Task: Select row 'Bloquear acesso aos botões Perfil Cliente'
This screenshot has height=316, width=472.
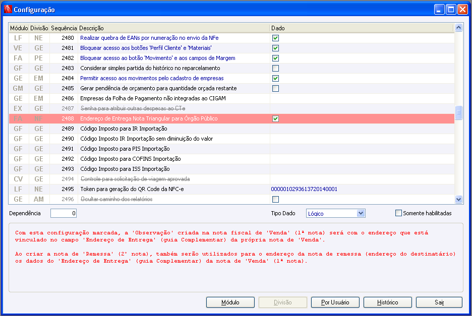Action: (x=231, y=48)
